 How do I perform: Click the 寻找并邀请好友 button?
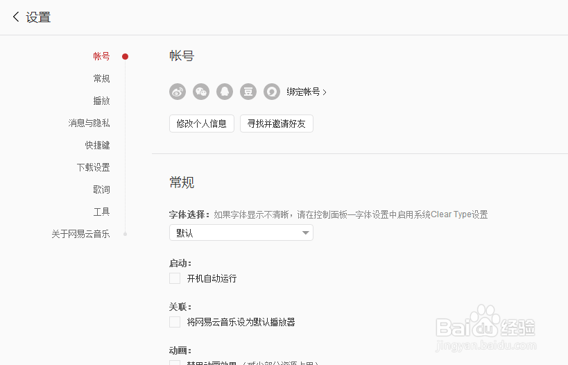click(277, 124)
